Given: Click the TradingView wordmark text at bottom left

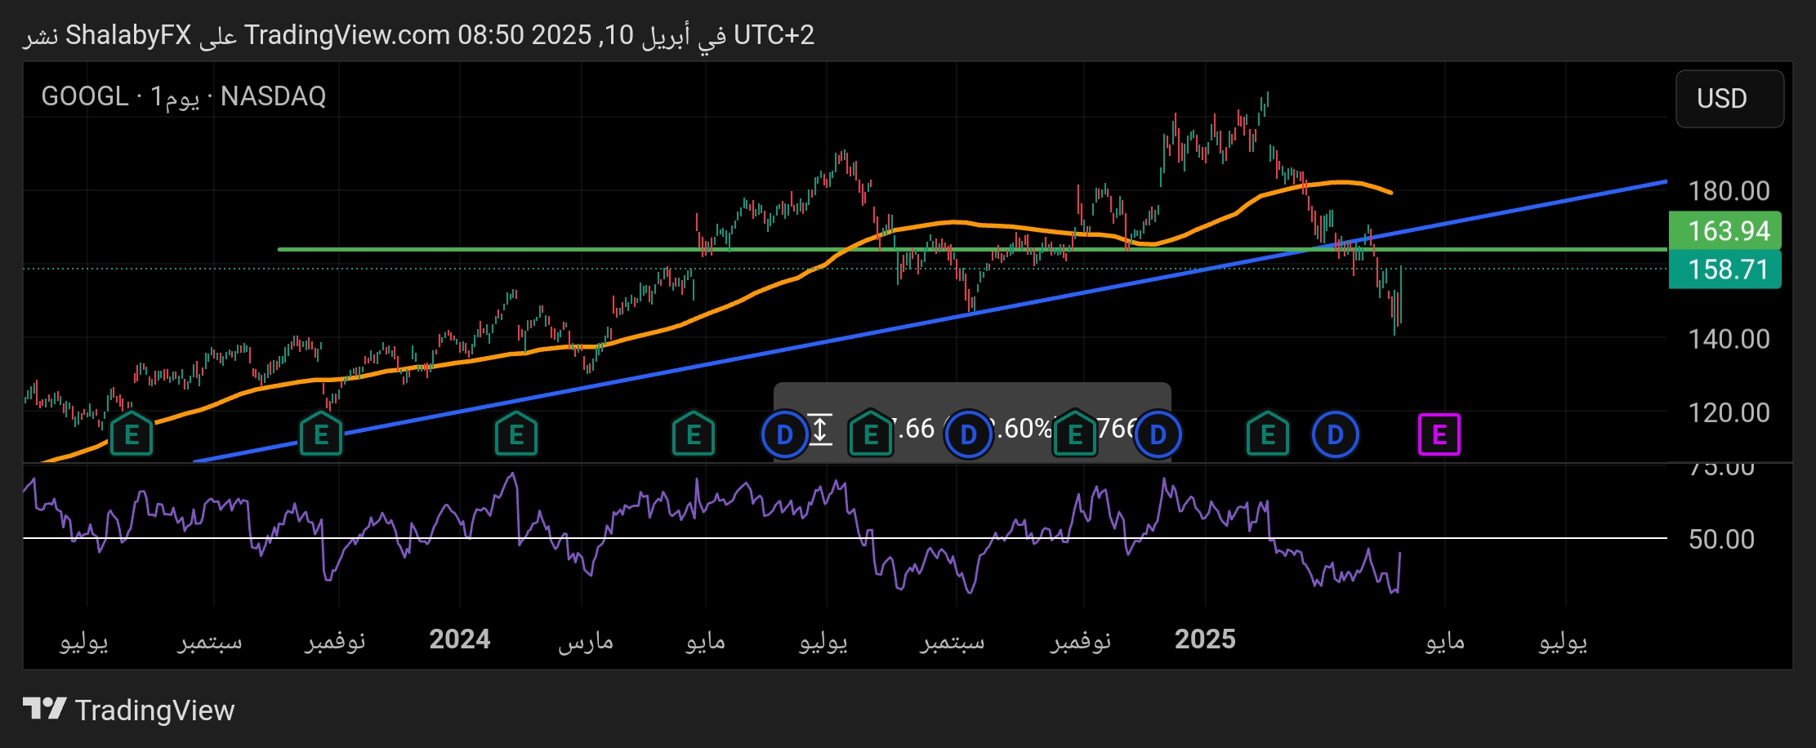Looking at the screenshot, I should 154,710.
